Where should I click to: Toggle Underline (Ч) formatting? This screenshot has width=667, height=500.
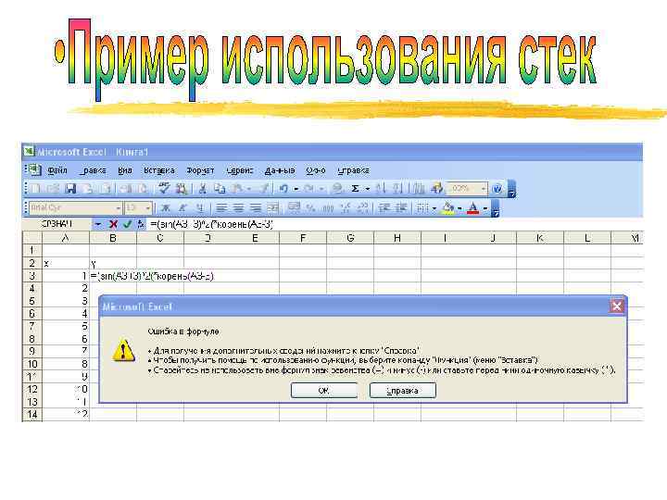point(199,208)
